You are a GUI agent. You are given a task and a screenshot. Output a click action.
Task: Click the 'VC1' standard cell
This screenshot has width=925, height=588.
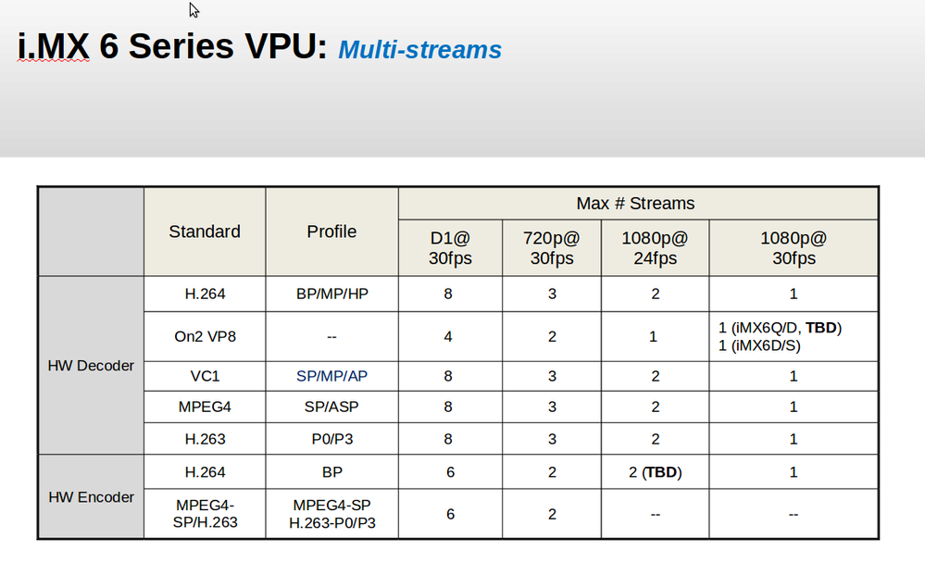coord(205,376)
